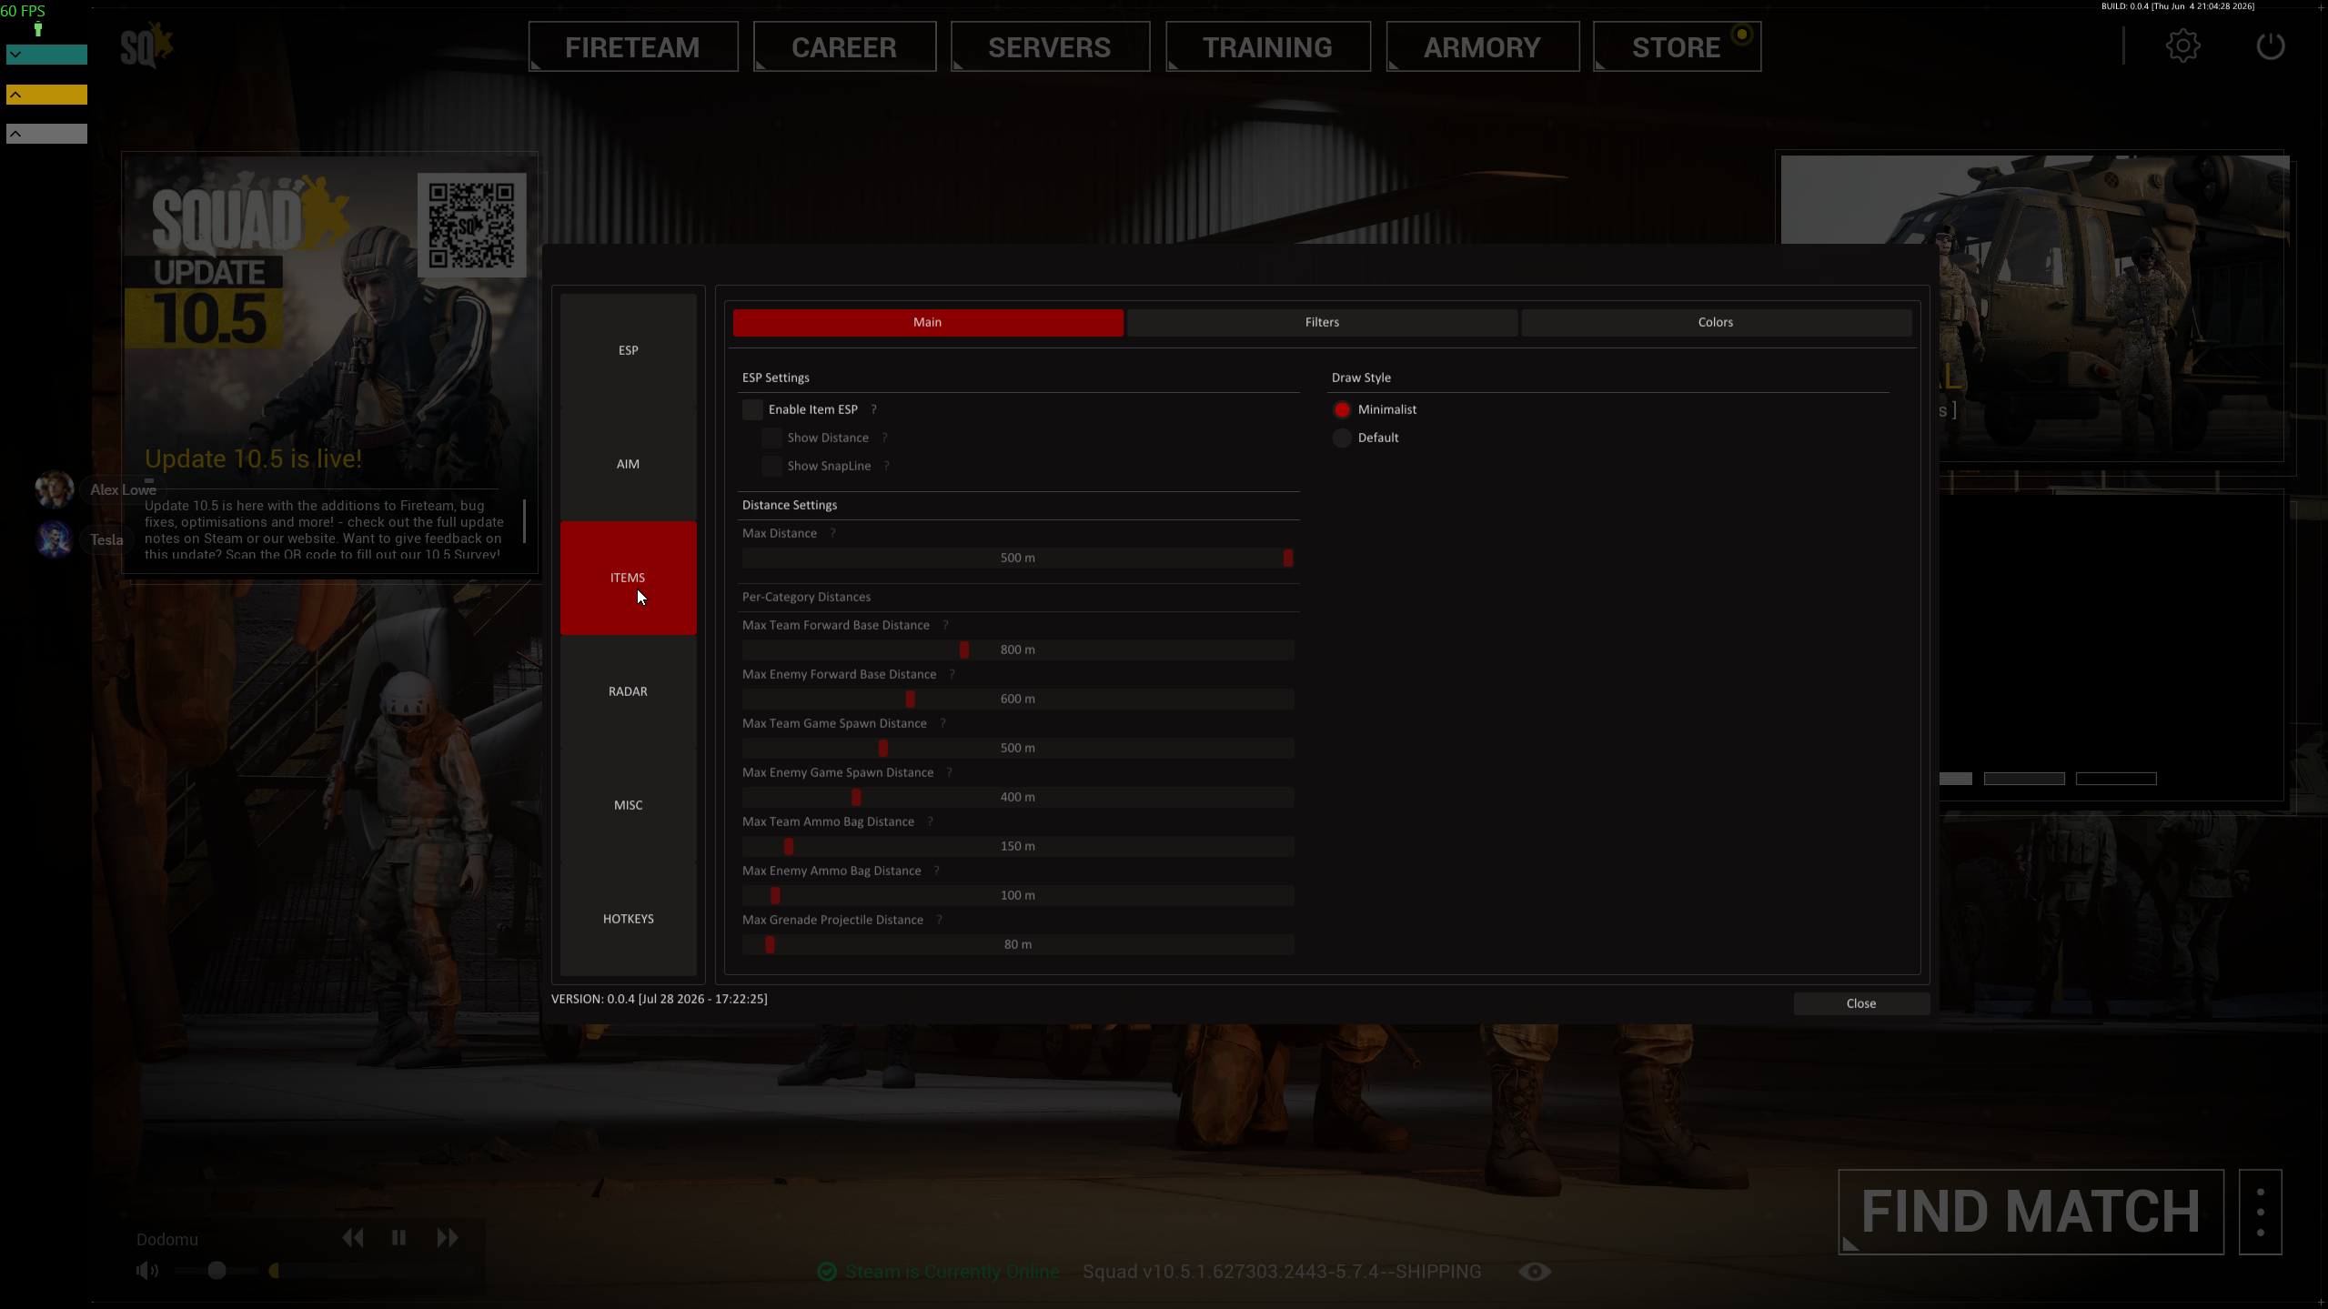Click the Squad logo in the top bar
This screenshot has width=2328, height=1309.
(146, 45)
